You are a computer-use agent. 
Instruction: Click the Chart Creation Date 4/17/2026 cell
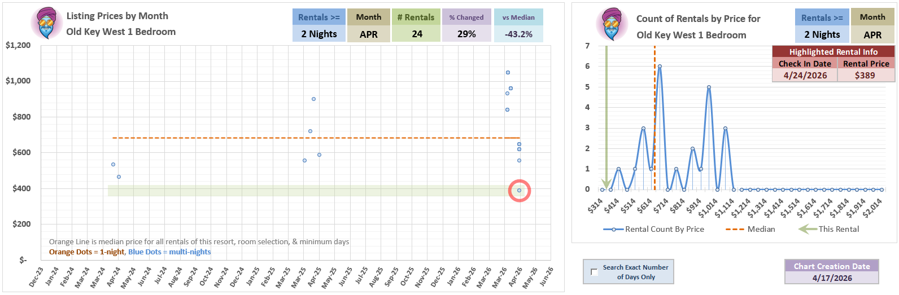point(832,278)
